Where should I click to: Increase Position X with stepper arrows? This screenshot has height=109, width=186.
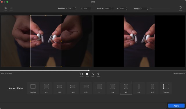(76, 8)
